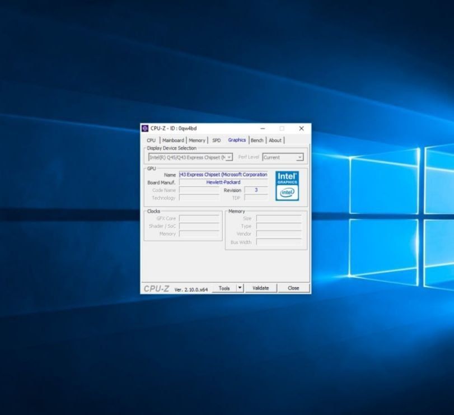
Task: Click the Bus Width field
Action: [279, 242]
